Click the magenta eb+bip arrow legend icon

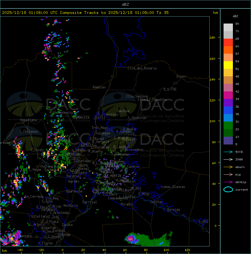click(228, 182)
